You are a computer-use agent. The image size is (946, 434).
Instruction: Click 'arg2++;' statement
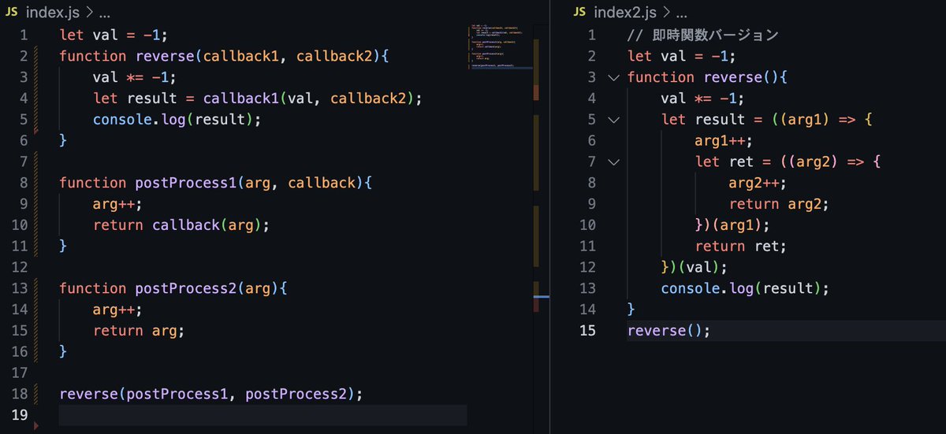pos(758,183)
